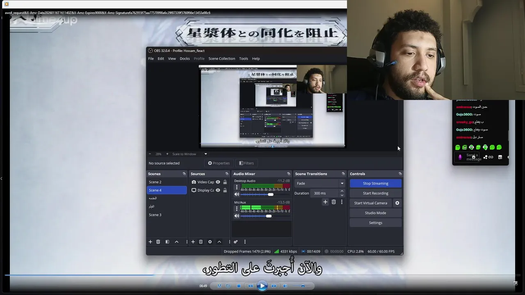This screenshot has width=525, height=295.
Task: Move scene up with the Scenes arrow icon
Action: click(x=177, y=242)
